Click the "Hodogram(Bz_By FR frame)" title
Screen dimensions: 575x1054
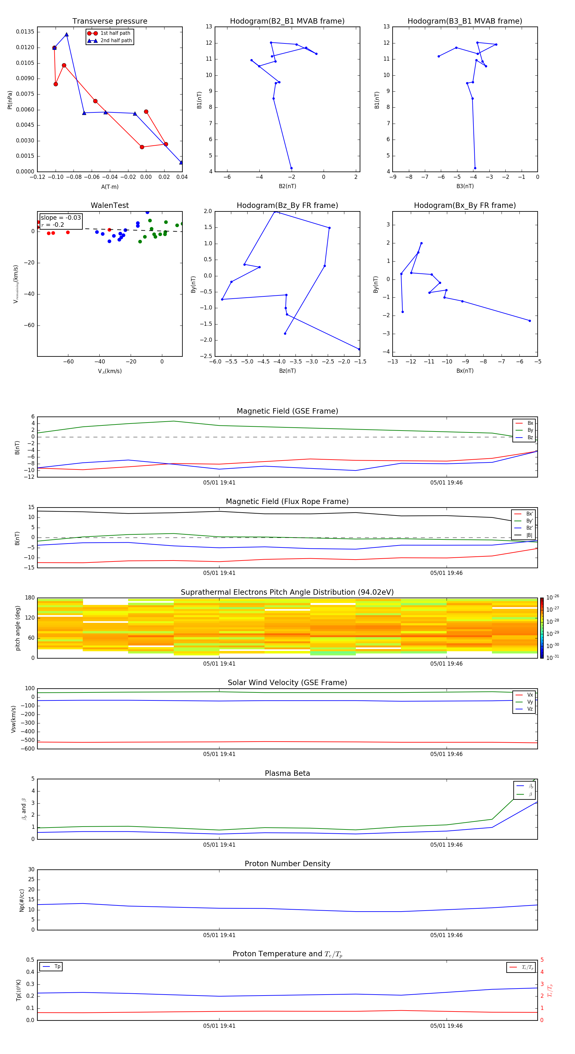tap(287, 205)
